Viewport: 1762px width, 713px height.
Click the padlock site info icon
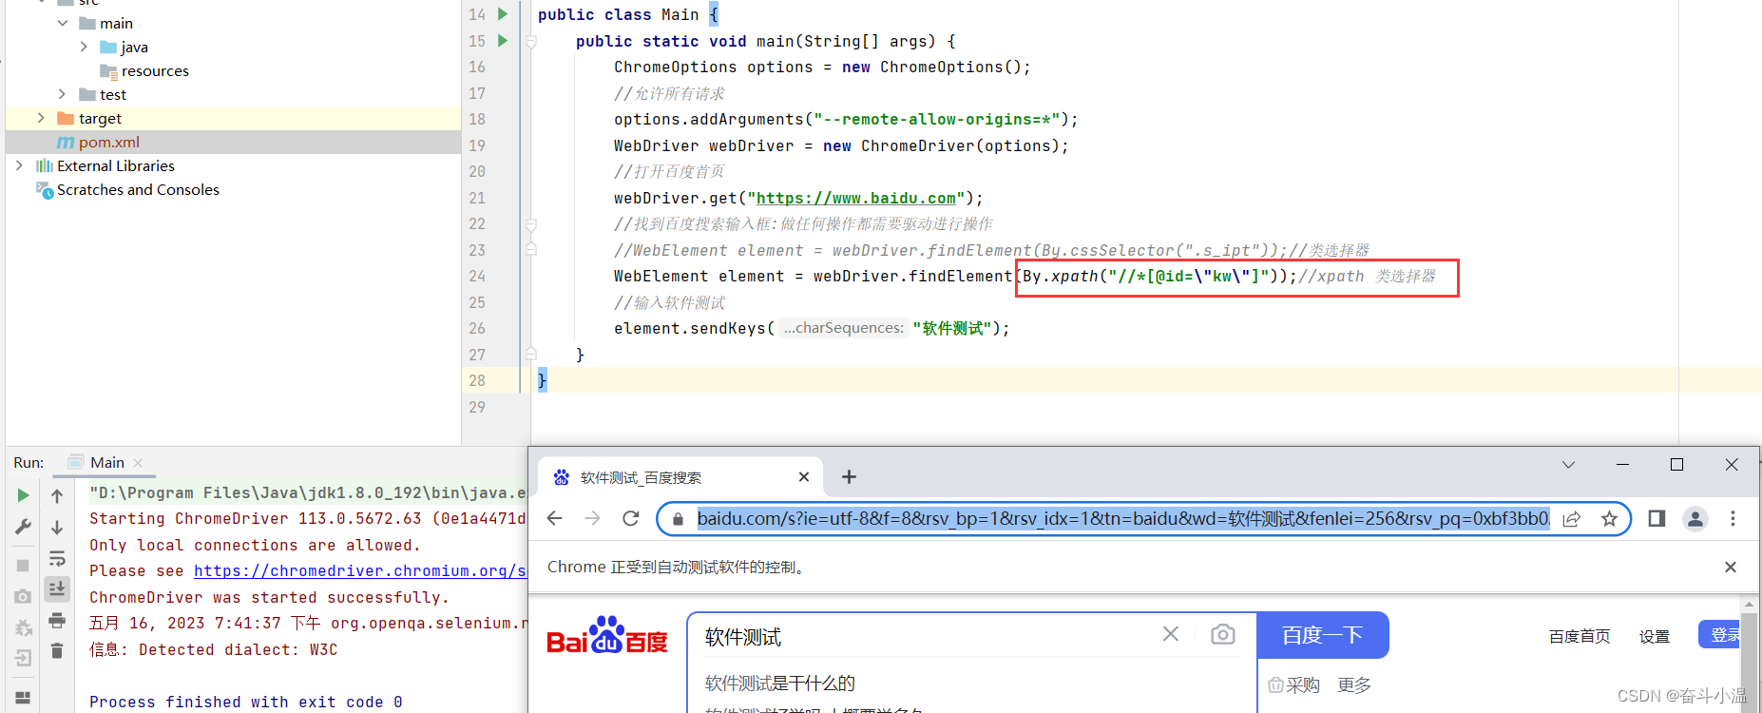click(x=678, y=519)
